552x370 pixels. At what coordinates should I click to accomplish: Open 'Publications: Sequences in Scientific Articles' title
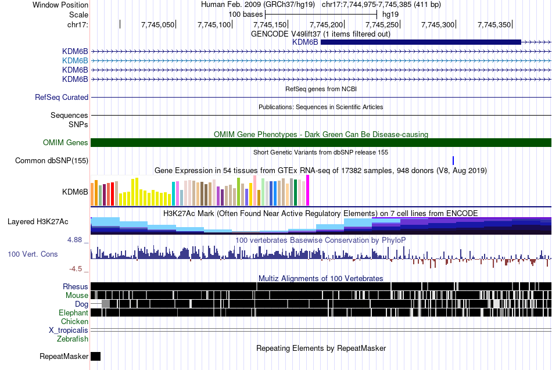pyautogui.click(x=321, y=107)
